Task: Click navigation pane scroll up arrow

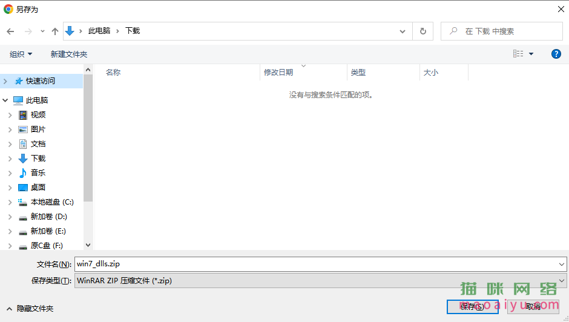Action: [88, 70]
